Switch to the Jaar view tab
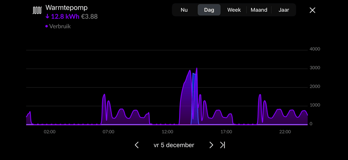Viewport: 348px width, 160px height. pyautogui.click(x=284, y=10)
